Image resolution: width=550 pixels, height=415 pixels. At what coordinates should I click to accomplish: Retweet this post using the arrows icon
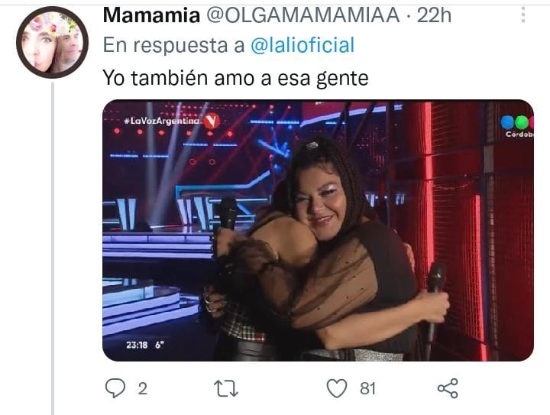coord(226,389)
